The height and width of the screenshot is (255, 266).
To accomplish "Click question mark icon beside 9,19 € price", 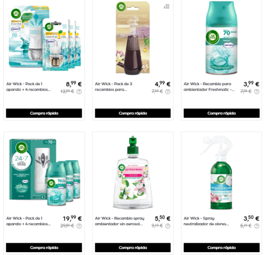I will point(168,226).
